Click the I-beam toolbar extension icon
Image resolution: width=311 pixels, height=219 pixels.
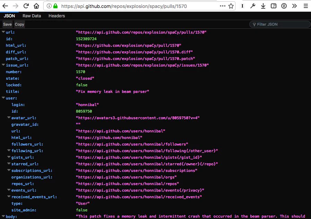click(x=242, y=6)
